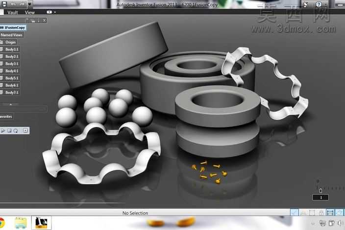Click the Save icon in the title bar
Screen dimensions: 345x230
tap(4, 4)
